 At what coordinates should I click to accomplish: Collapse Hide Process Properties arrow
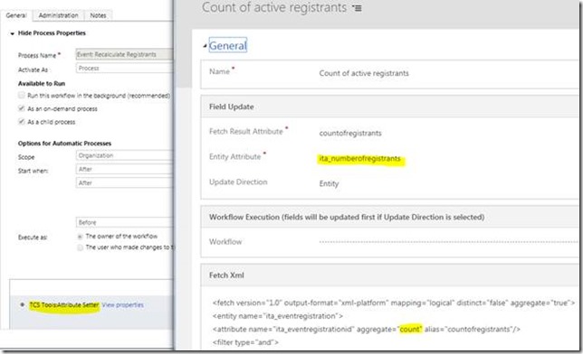pyautogui.click(x=13, y=33)
